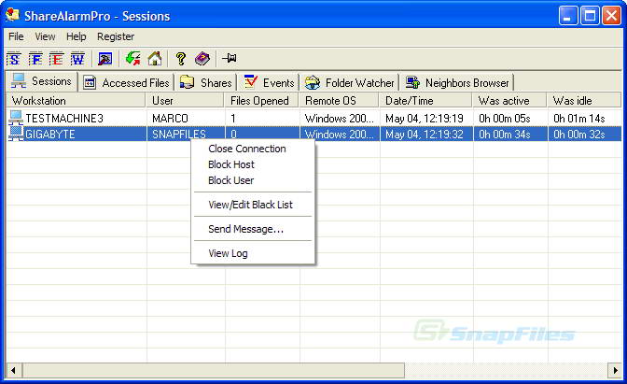Click the ShareAlarmPro title bar app icon

(13, 15)
